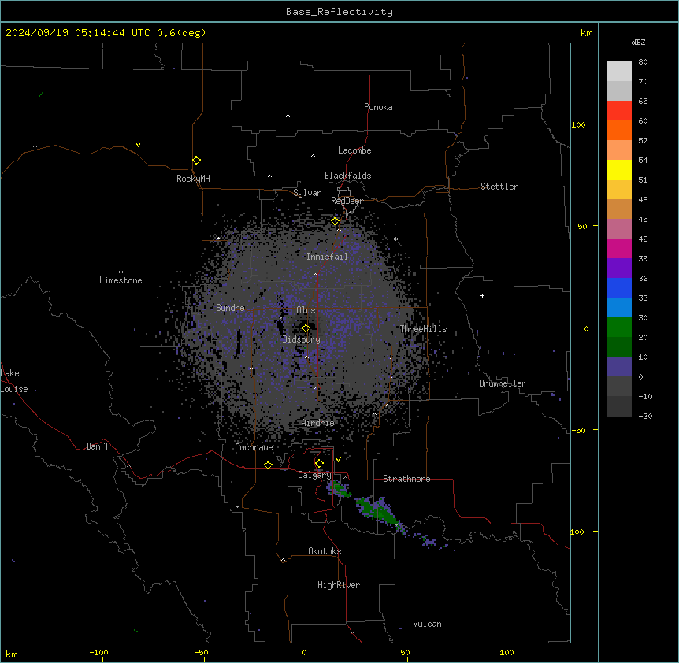The height and width of the screenshot is (663, 679).
Task: Click the Sundre town label
Action: pos(230,308)
